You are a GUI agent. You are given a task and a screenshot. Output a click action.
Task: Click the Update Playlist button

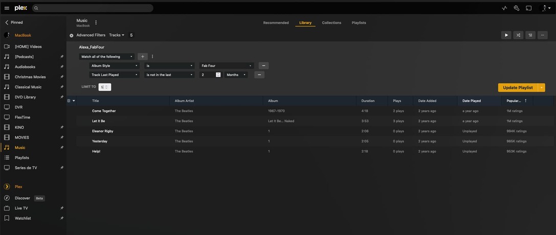click(518, 88)
